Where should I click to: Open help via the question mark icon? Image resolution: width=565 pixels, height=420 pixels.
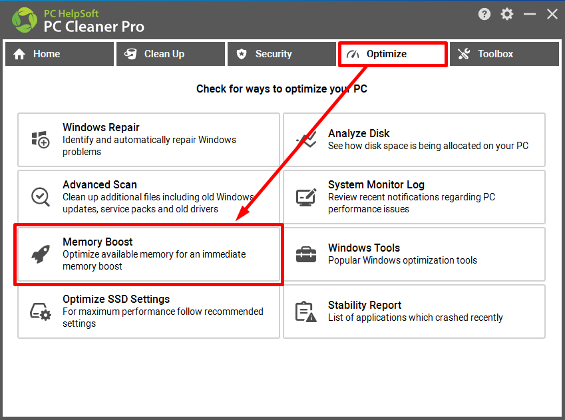pyautogui.click(x=484, y=14)
